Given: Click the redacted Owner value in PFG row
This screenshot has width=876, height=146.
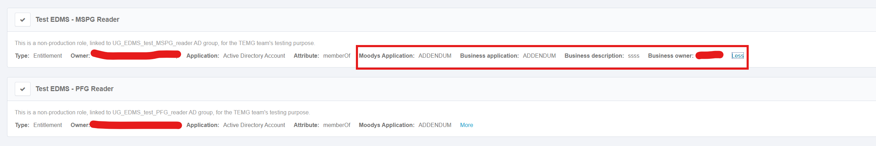Looking at the screenshot, I should [x=136, y=125].
